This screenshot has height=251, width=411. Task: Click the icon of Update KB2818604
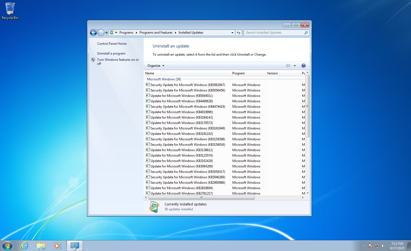pos(148,188)
